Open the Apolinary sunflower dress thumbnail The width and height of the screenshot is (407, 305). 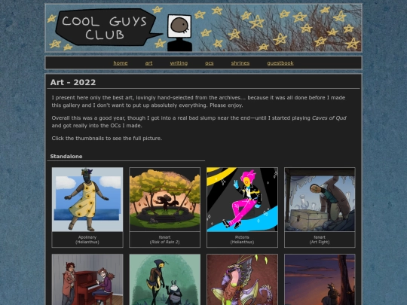tap(87, 200)
